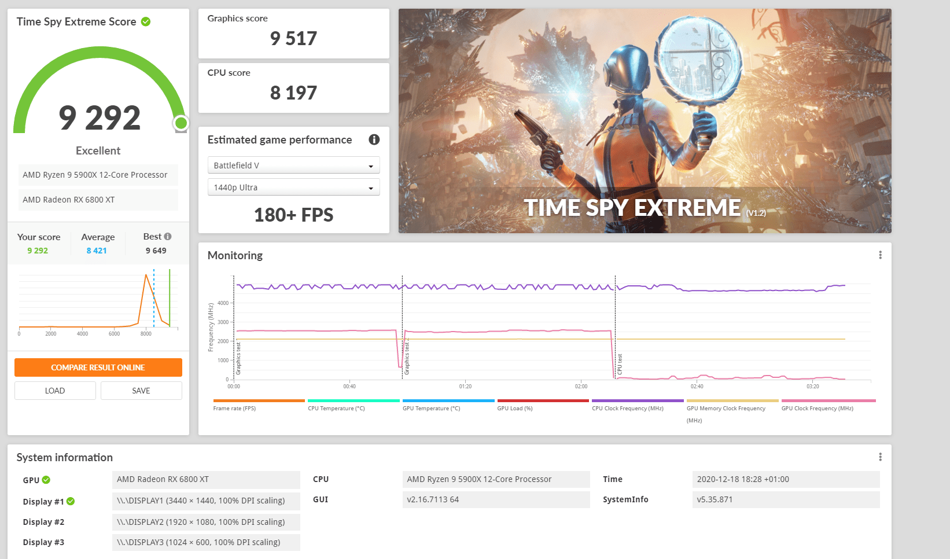Screen dimensions: 950x559
Task: Click the second Graphics test marker line in the monitoring graph
Action: pyautogui.click(x=402, y=327)
